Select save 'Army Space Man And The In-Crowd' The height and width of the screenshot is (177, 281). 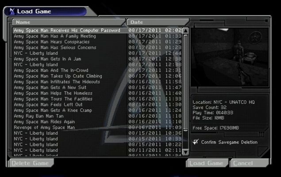97,70
